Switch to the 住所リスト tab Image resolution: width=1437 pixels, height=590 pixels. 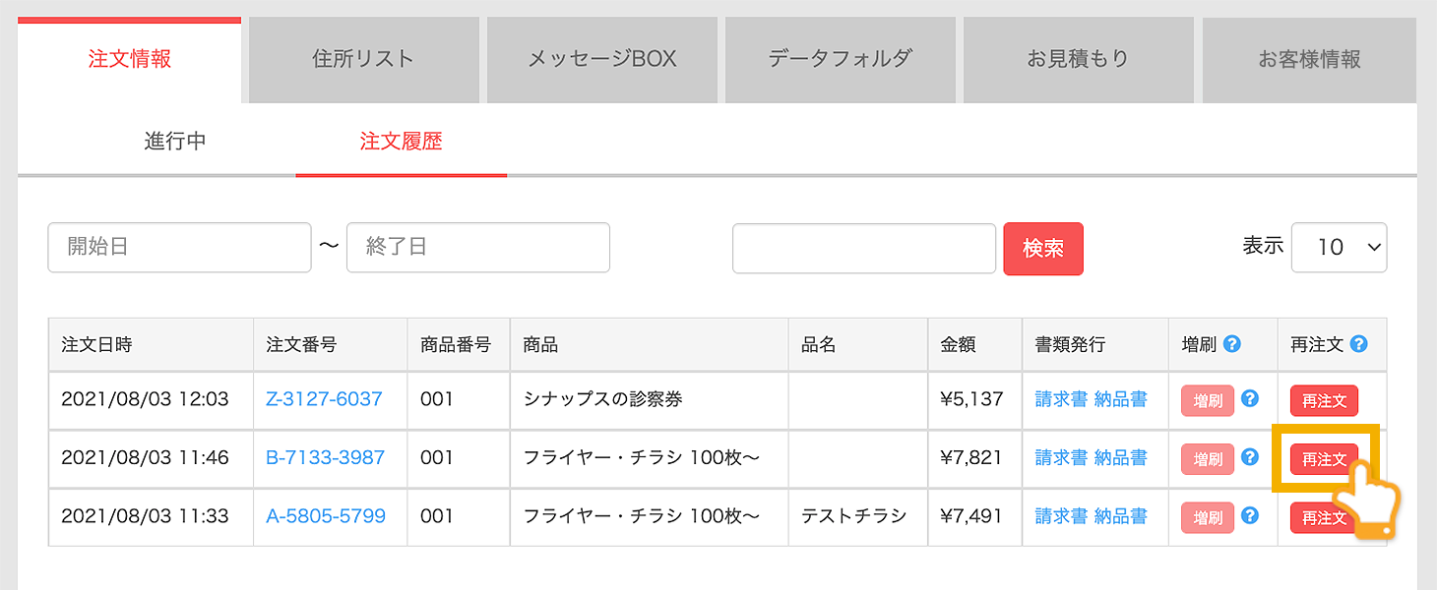pyautogui.click(x=363, y=59)
